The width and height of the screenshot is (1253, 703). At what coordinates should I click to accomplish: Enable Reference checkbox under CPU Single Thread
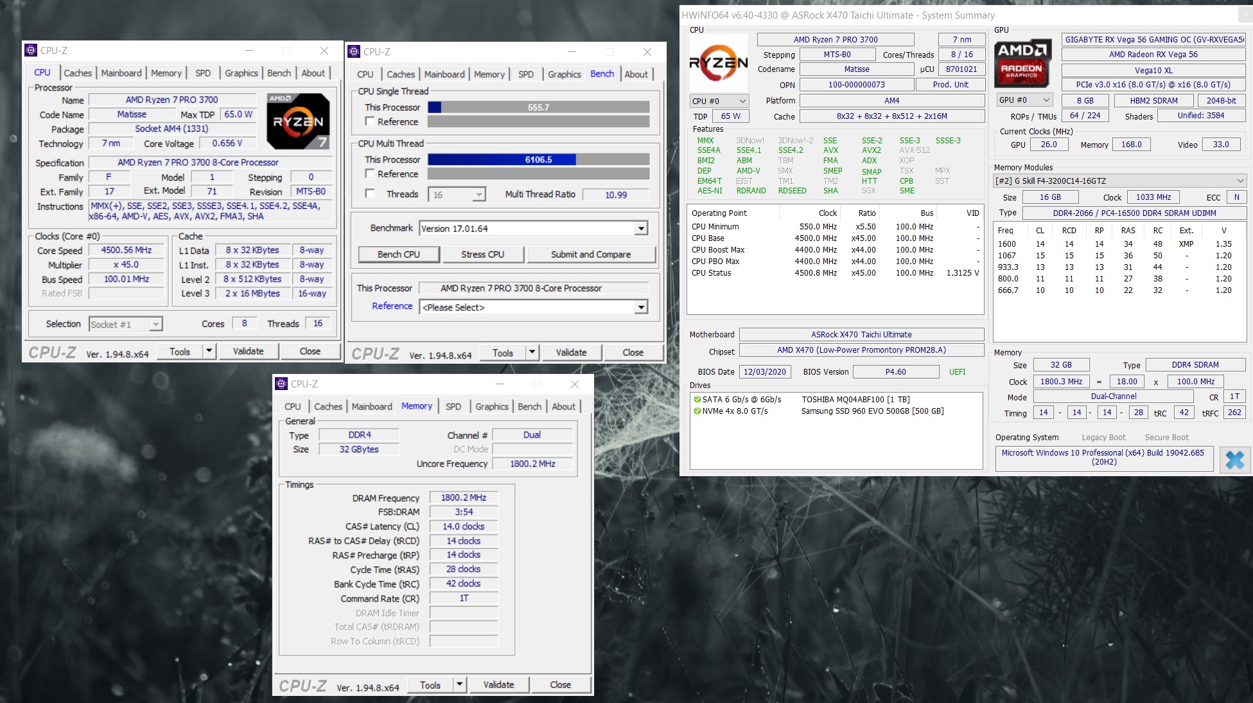click(x=370, y=121)
